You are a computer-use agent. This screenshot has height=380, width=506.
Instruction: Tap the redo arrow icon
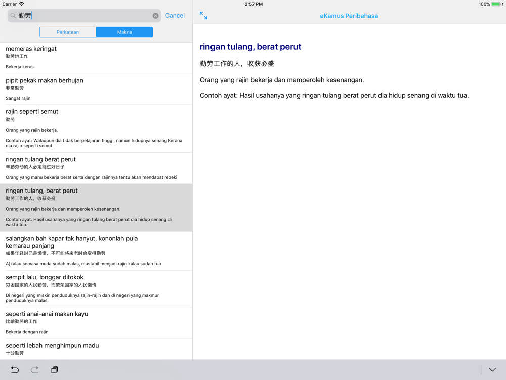coord(35,370)
